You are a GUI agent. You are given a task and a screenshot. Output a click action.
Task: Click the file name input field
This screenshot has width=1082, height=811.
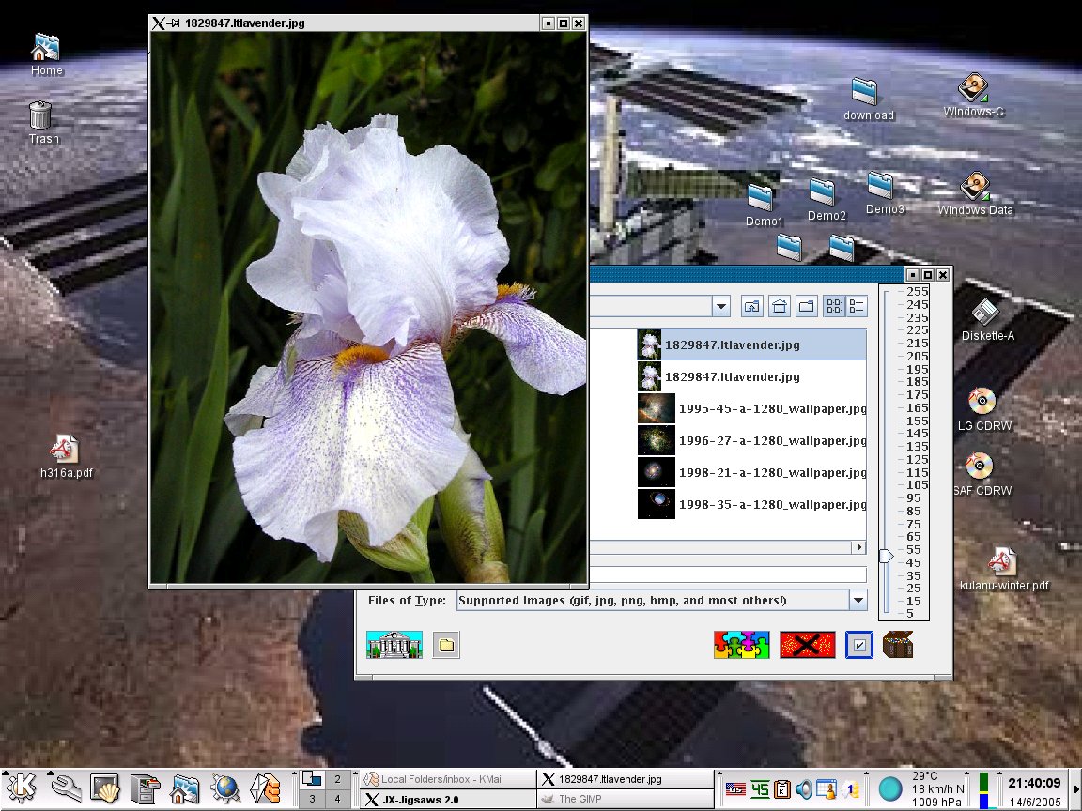tap(728, 574)
